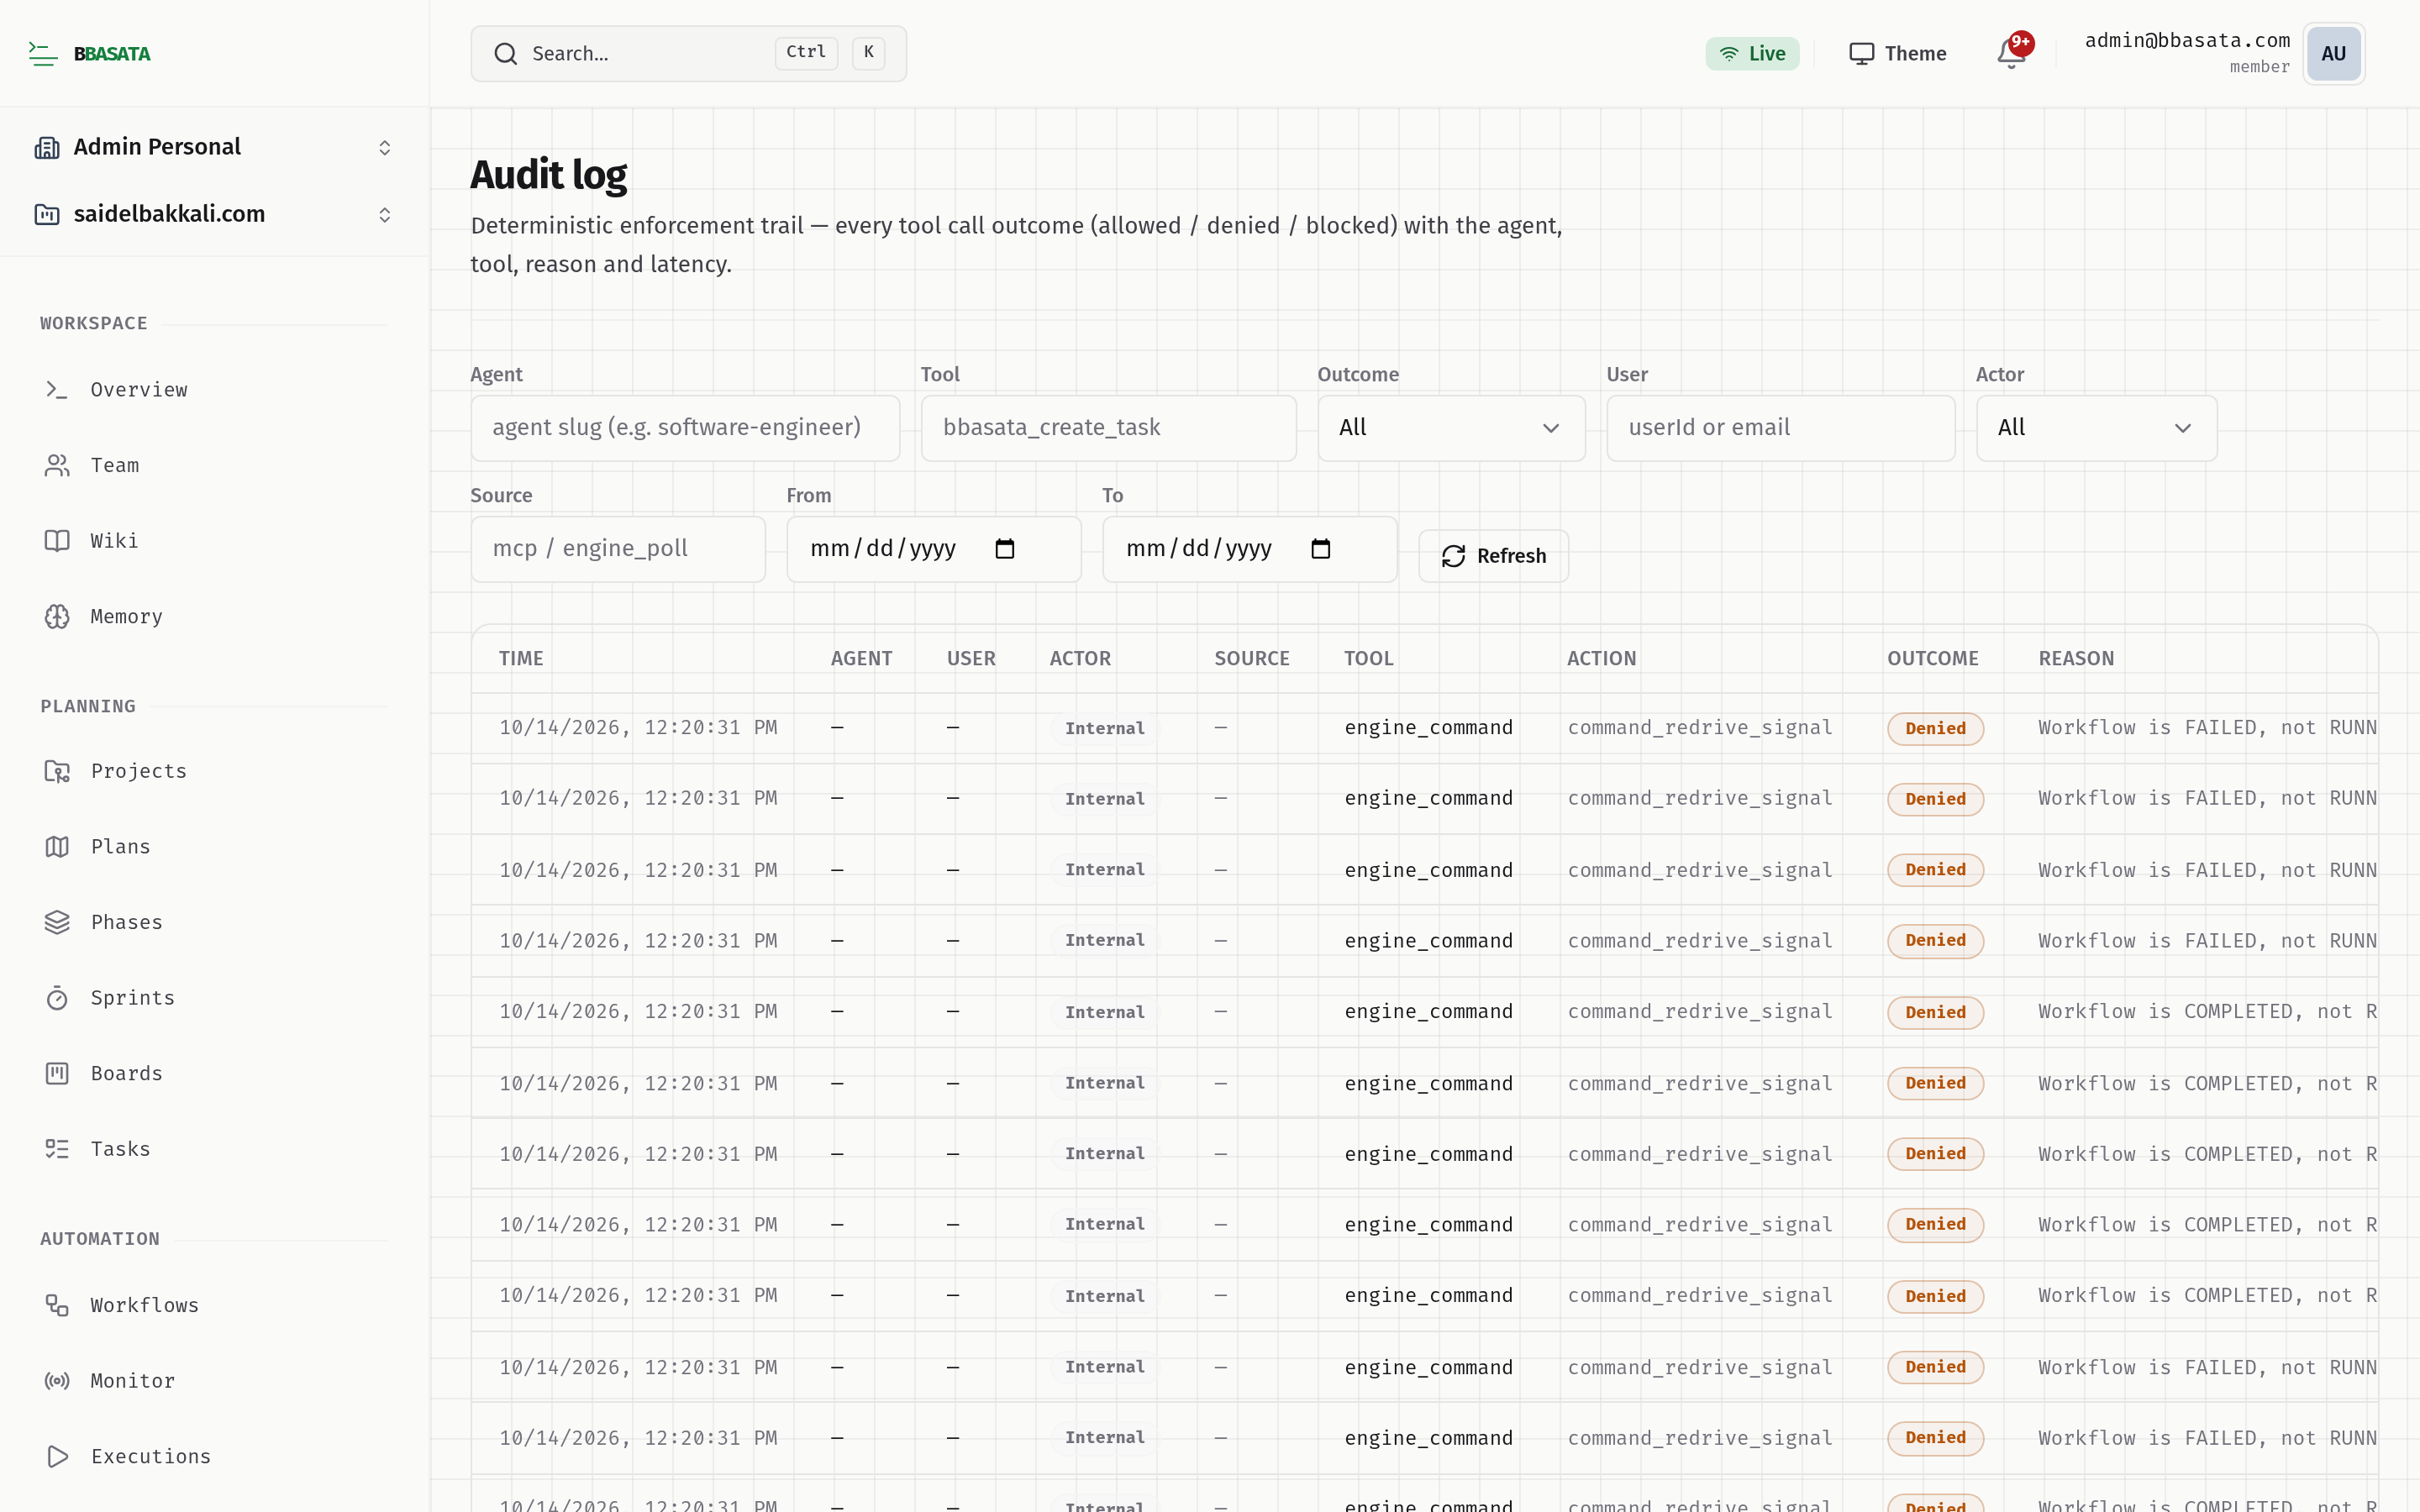Click the Projects folder icon
This screenshot has width=2420, height=1512.
tap(57, 771)
